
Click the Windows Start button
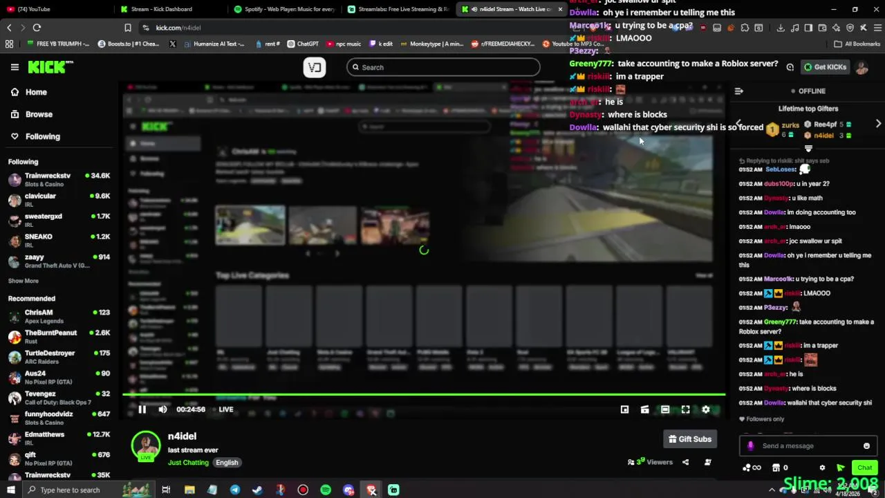point(10,490)
